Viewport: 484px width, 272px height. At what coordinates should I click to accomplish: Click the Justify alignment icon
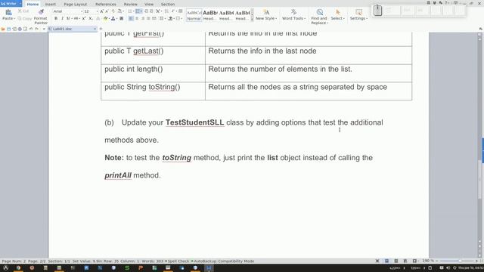[x=148, y=18]
